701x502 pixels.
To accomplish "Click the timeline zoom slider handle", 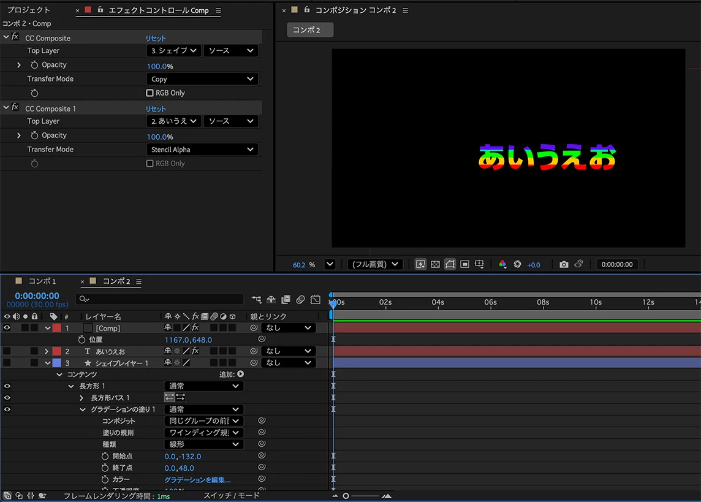I will click(346, 496).
